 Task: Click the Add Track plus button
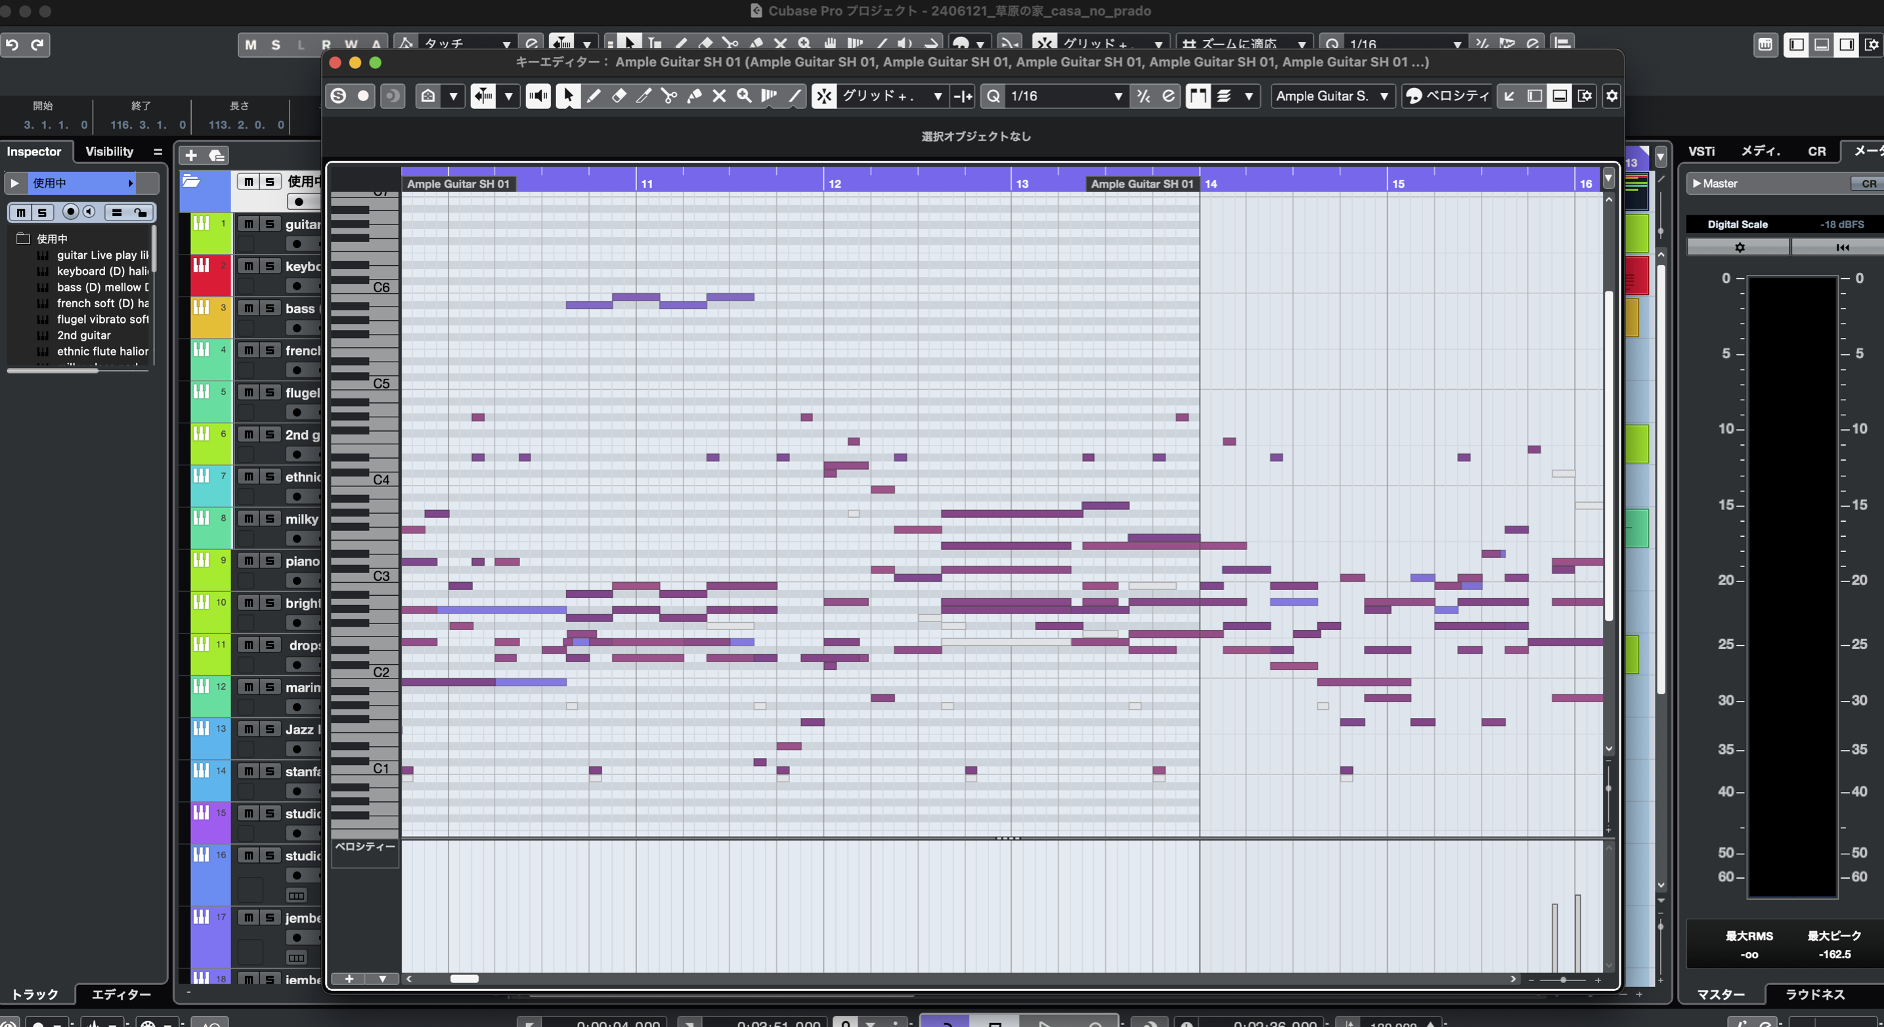click(x=191, y=155)
